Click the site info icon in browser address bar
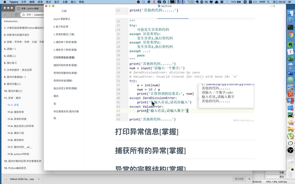The image size is (295, 184). 24,15
